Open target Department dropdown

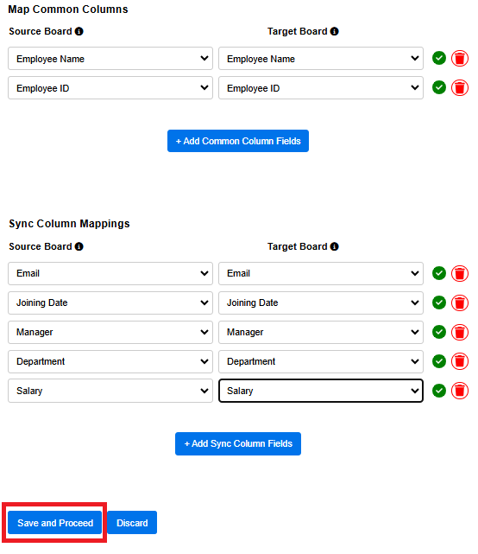tap(321, 361)
